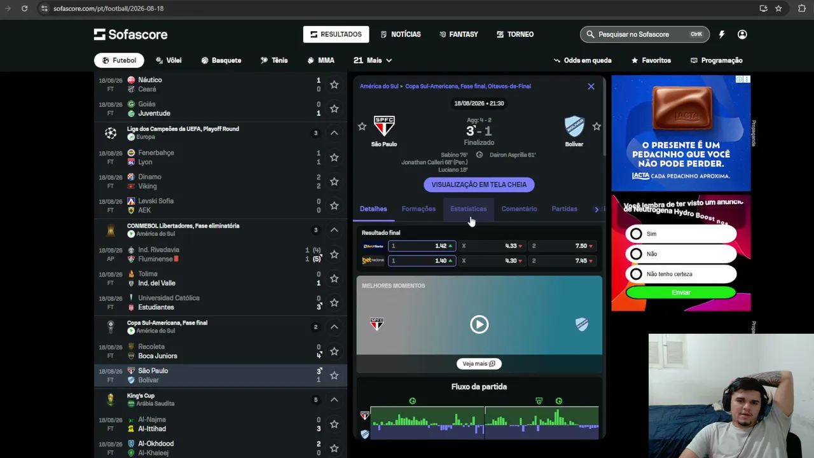Star Universidad Católica vs Estudiantes match

[x=334, y=303]
